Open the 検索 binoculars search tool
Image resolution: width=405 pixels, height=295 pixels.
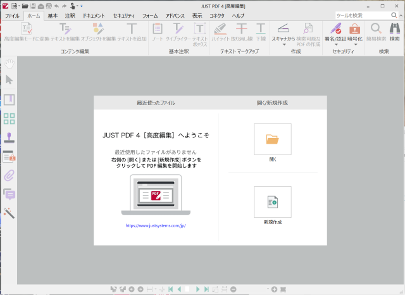395,28
